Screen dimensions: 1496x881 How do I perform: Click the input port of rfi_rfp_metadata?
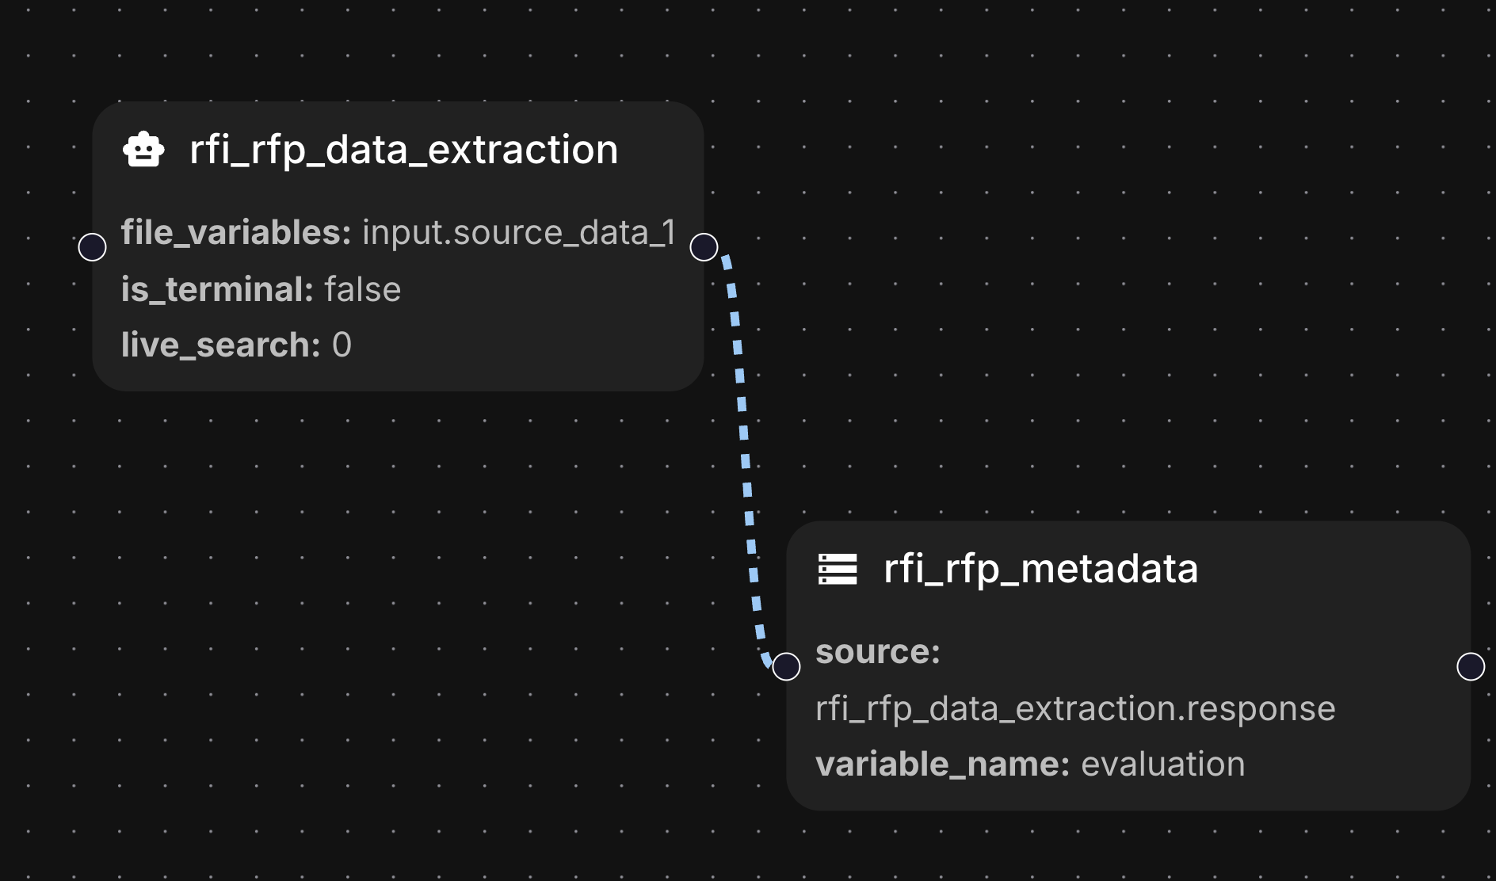(786, 666)
